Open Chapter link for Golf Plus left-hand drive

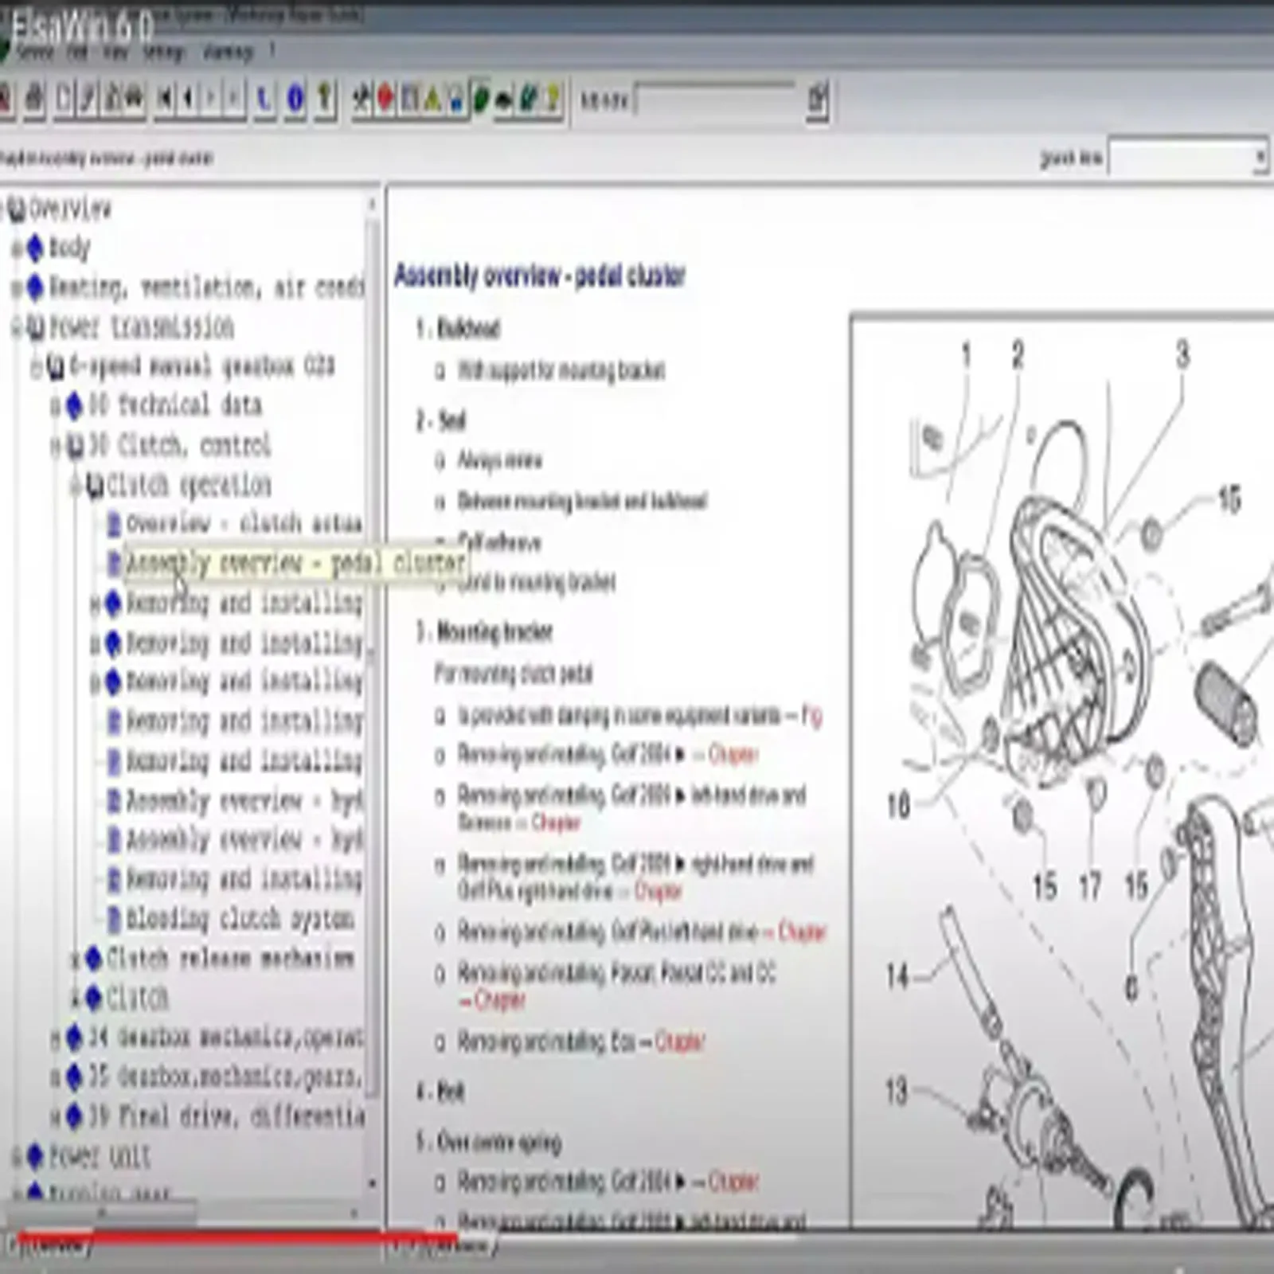pos(802,932)
